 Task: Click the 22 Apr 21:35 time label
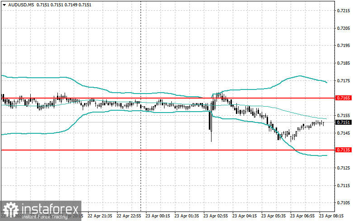[100, 216]
